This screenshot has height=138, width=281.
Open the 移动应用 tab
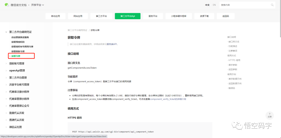click(x=56, y=16)
